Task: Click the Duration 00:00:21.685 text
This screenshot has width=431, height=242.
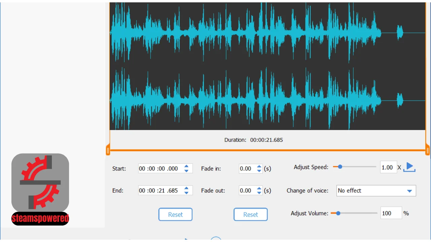Action: [x=254, y=140]
